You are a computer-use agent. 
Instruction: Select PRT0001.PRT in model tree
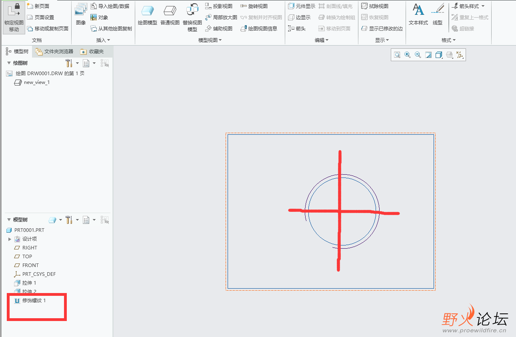click(26, 230)
